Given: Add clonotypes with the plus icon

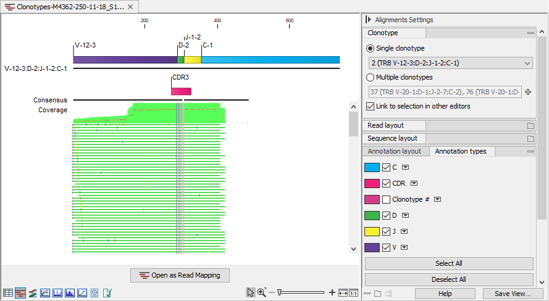Looking at the screenshot, I should 528,92.
